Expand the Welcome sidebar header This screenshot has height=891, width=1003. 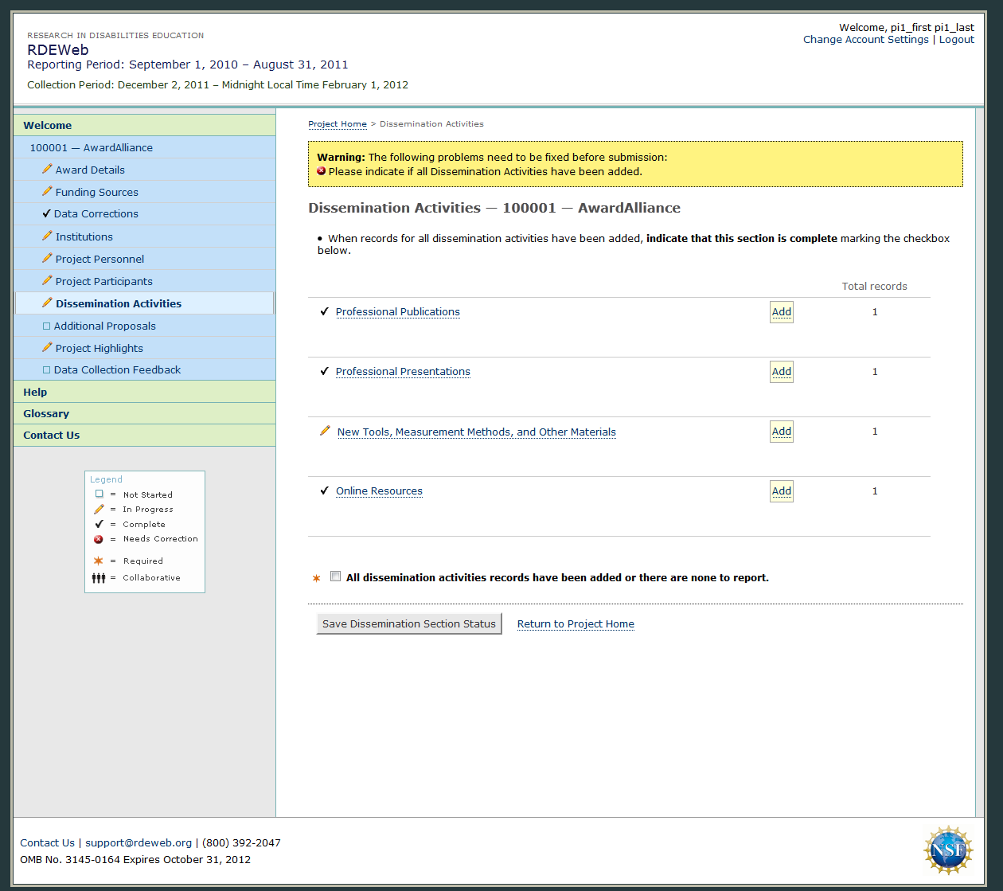[x=48, y=125]
